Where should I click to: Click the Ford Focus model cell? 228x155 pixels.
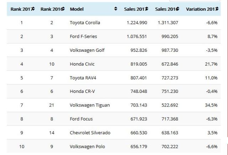point(82,119)
